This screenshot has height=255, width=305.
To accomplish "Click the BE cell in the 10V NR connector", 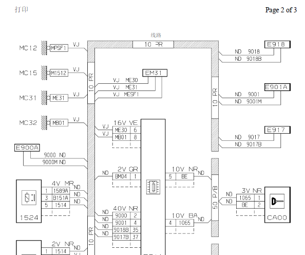I will 185,176.
